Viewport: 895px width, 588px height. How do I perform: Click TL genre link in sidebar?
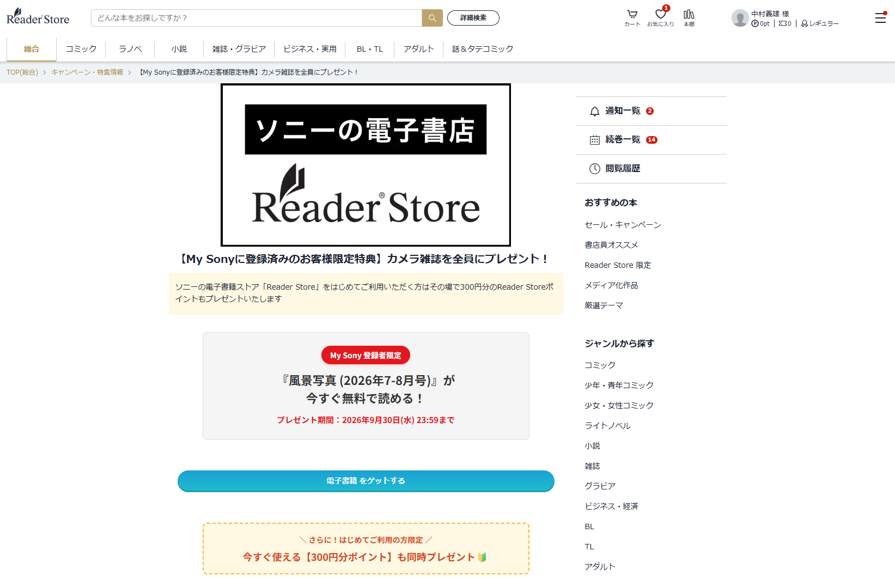coord(589,547)
